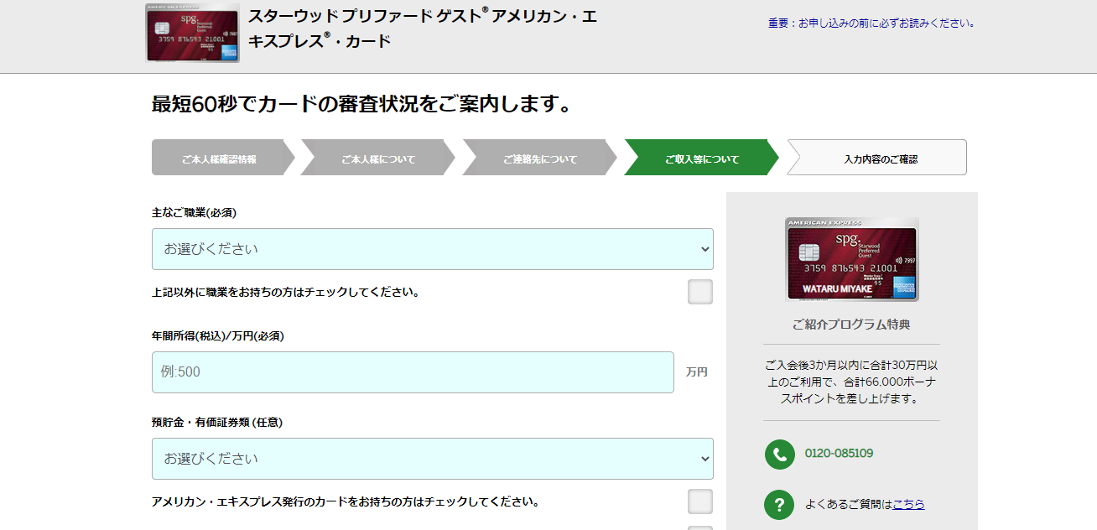Click the 最短60秒でカードの審査状況をご案内します heading
The height and width of the screenshot is (530, 1097).
362,104
